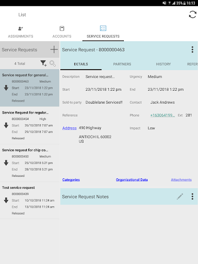Edit notes with the pencil icon

[180, 196]
